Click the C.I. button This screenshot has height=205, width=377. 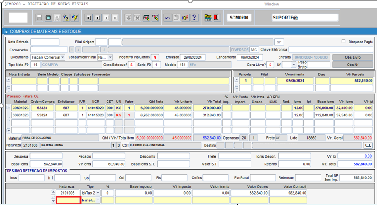368,145
